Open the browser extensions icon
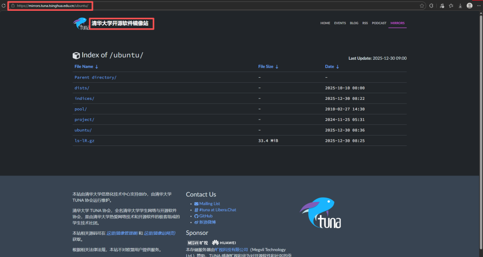Viewport: 483px width, 257px height. (431, 6)
